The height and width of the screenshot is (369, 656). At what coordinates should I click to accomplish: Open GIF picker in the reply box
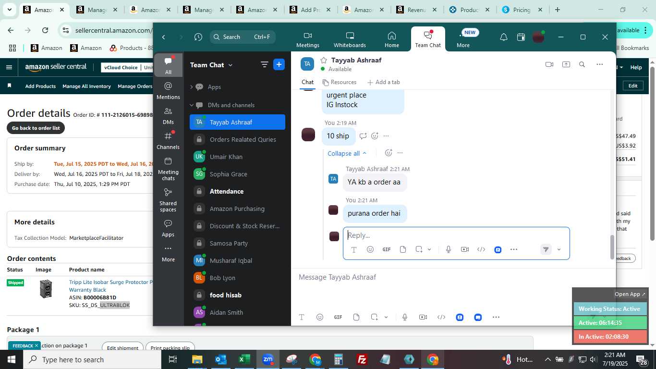click(387, 249)
